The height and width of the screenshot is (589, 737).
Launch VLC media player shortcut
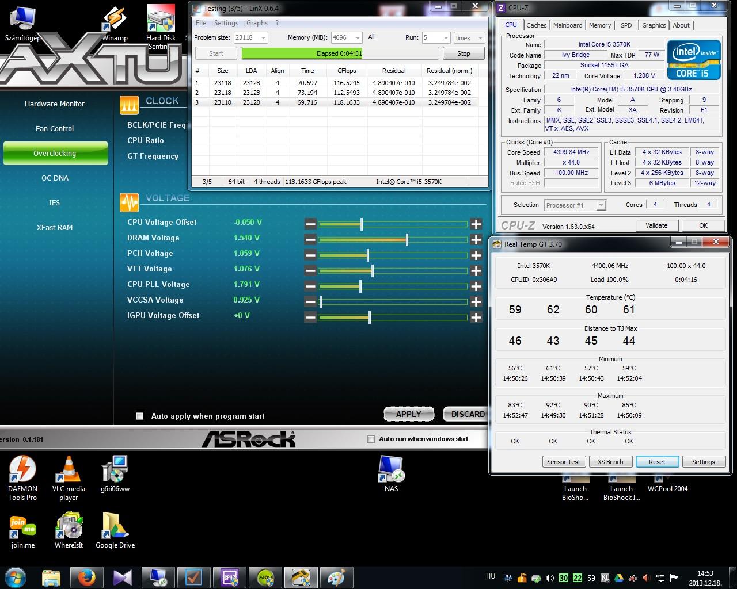point(69,478)
